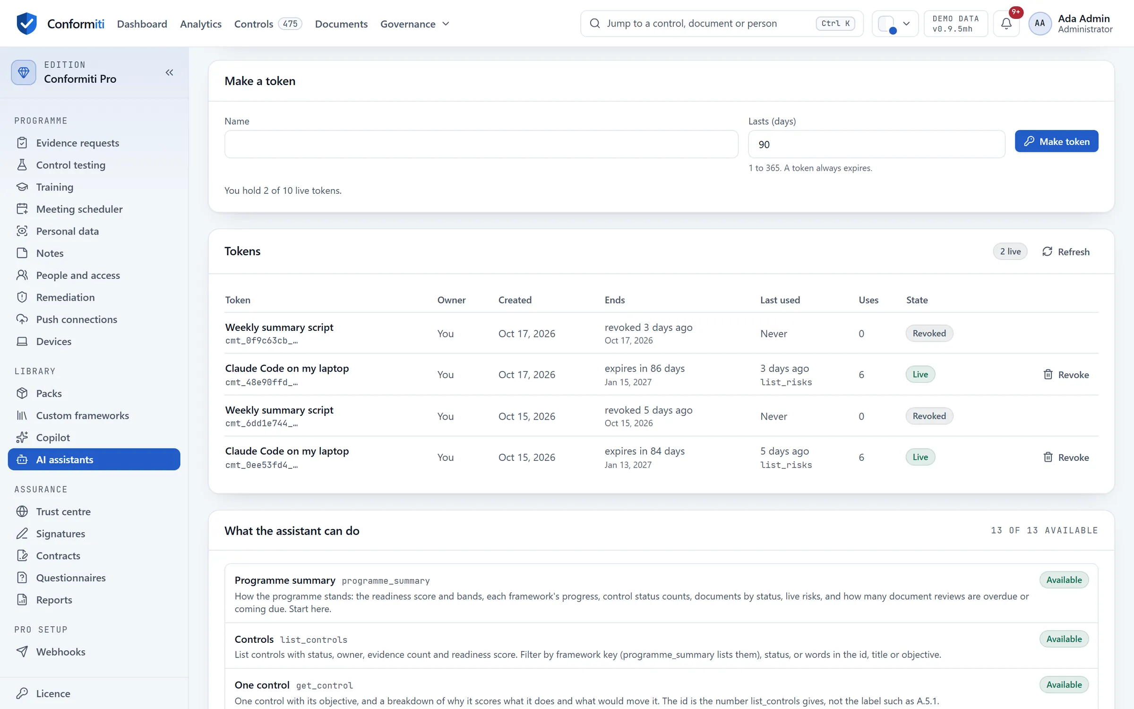Click Live state for Jan 15, 2027 token
This screenshot has width=1134, height=709.
(920, 374)
